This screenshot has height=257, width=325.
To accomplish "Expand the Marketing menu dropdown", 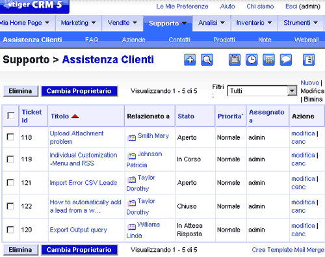I will pos(94,23).
